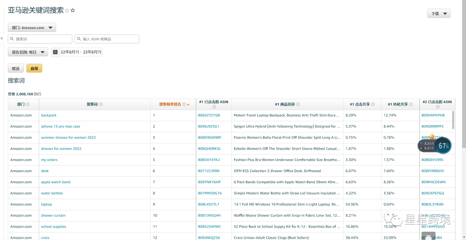Click info icon next to 搜索频率排名 header

point(184,104)
